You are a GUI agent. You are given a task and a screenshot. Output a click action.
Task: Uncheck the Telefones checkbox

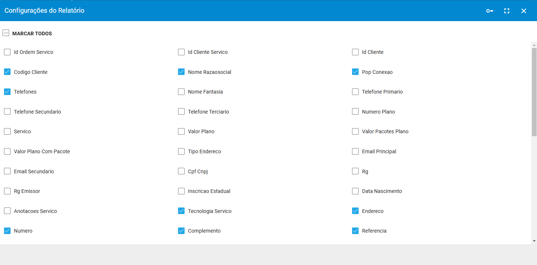[7, 92]
